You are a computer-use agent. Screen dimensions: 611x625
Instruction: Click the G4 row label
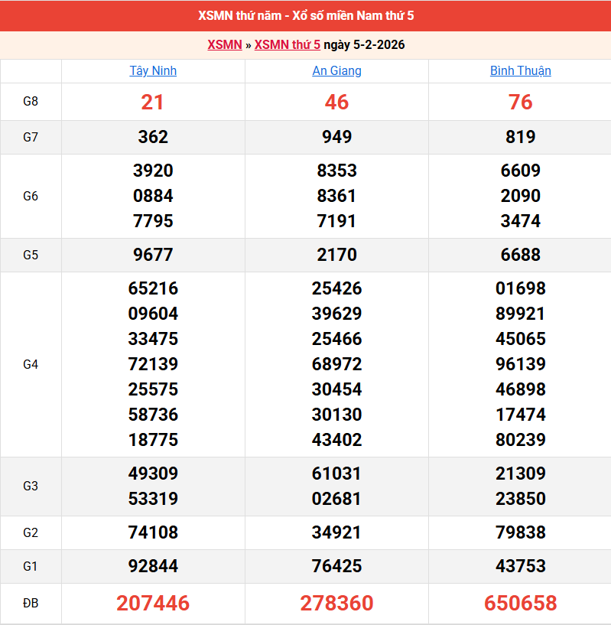point(31,364)
